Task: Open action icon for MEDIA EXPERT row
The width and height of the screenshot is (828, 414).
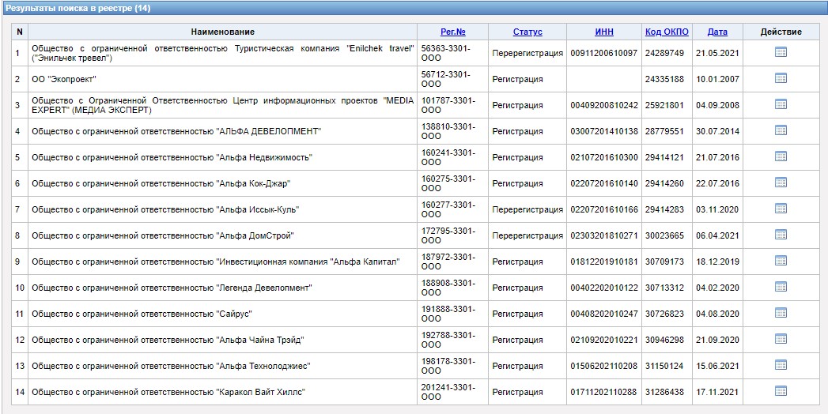Action: (x=781, y=104)
